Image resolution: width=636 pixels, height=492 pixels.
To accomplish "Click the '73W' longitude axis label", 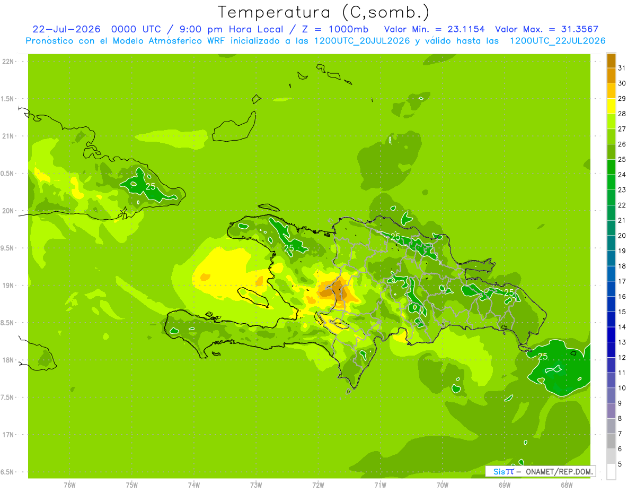I will [256, 485].
